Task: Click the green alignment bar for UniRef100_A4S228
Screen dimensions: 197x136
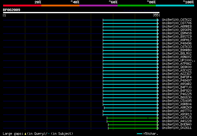Action: [132, 122]
